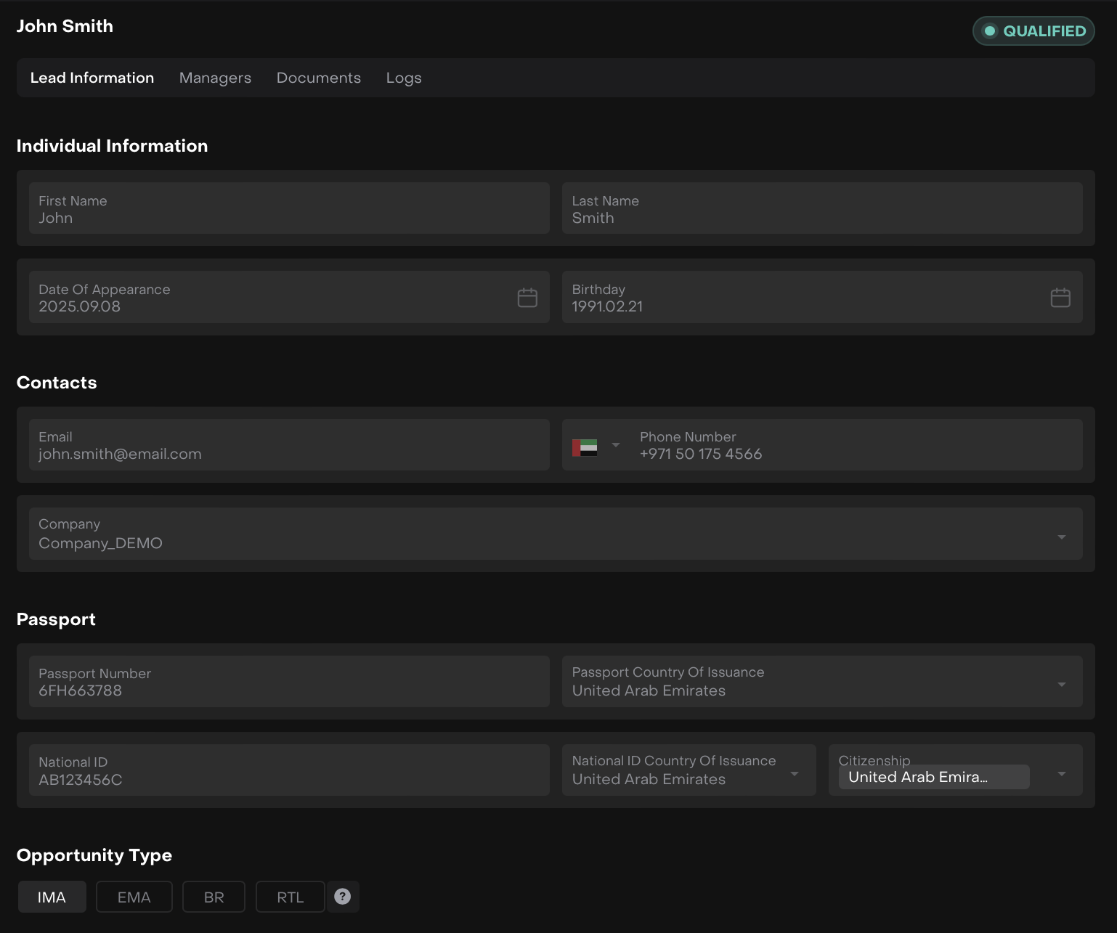Click the UAE flag country selector
The height and width of the screenshot is (933, 1117).
tap(595, 446)
